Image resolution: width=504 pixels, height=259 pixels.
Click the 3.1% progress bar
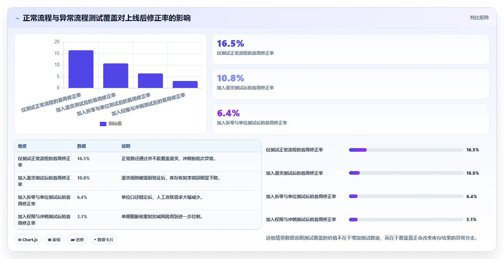pos(406,220)
